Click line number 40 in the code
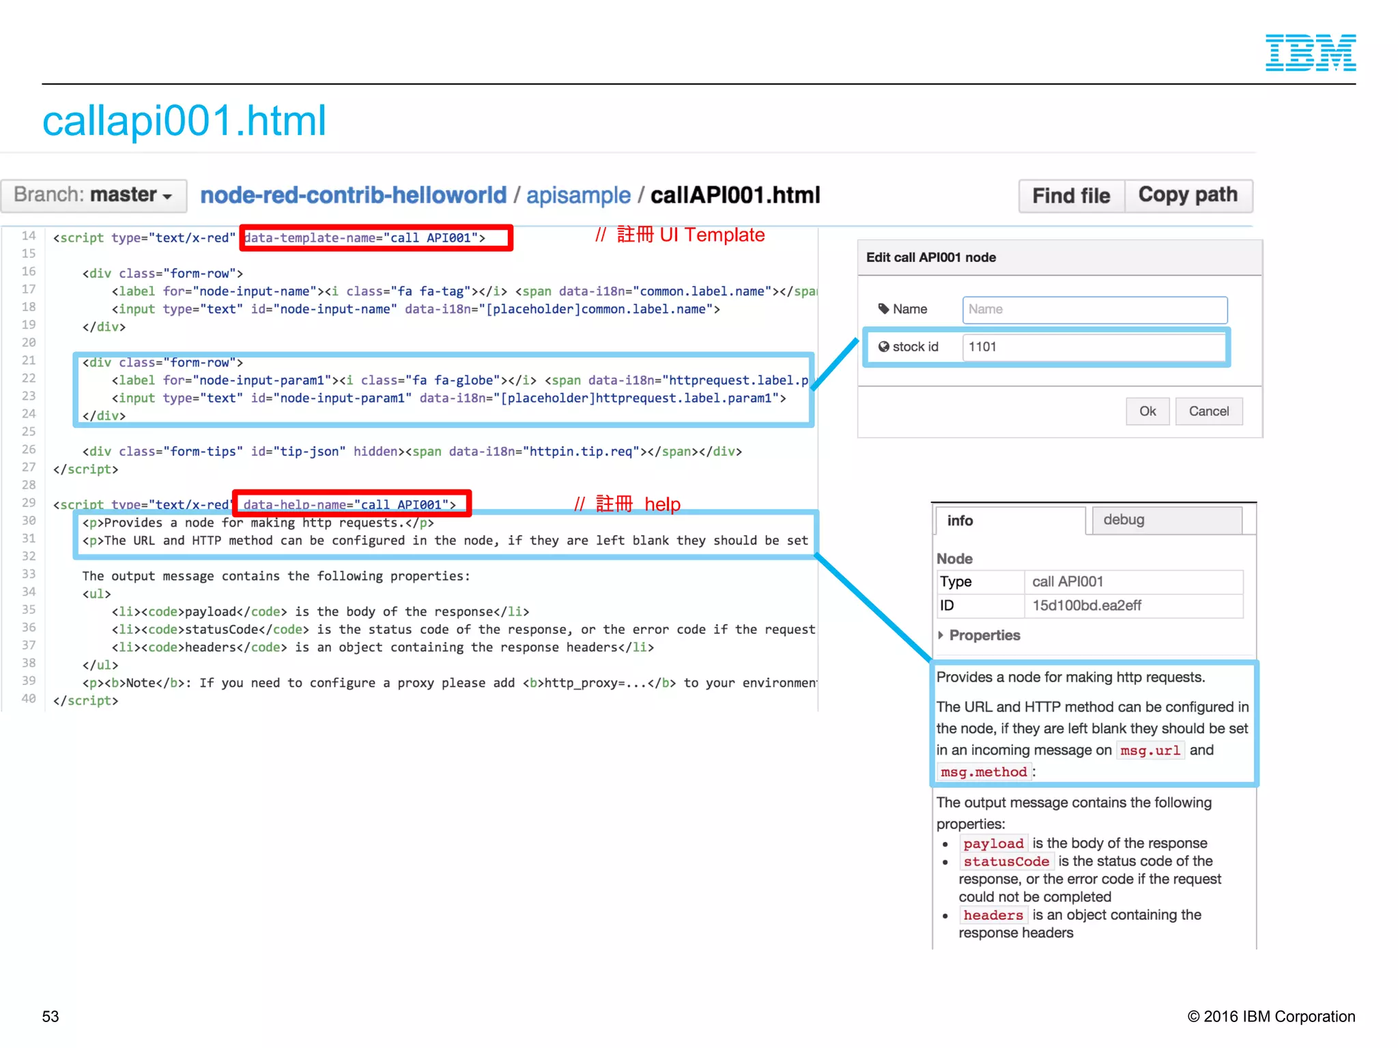 point(29,699)
